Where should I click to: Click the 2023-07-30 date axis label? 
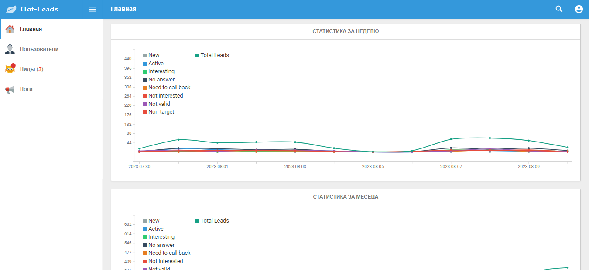(140, 167)
